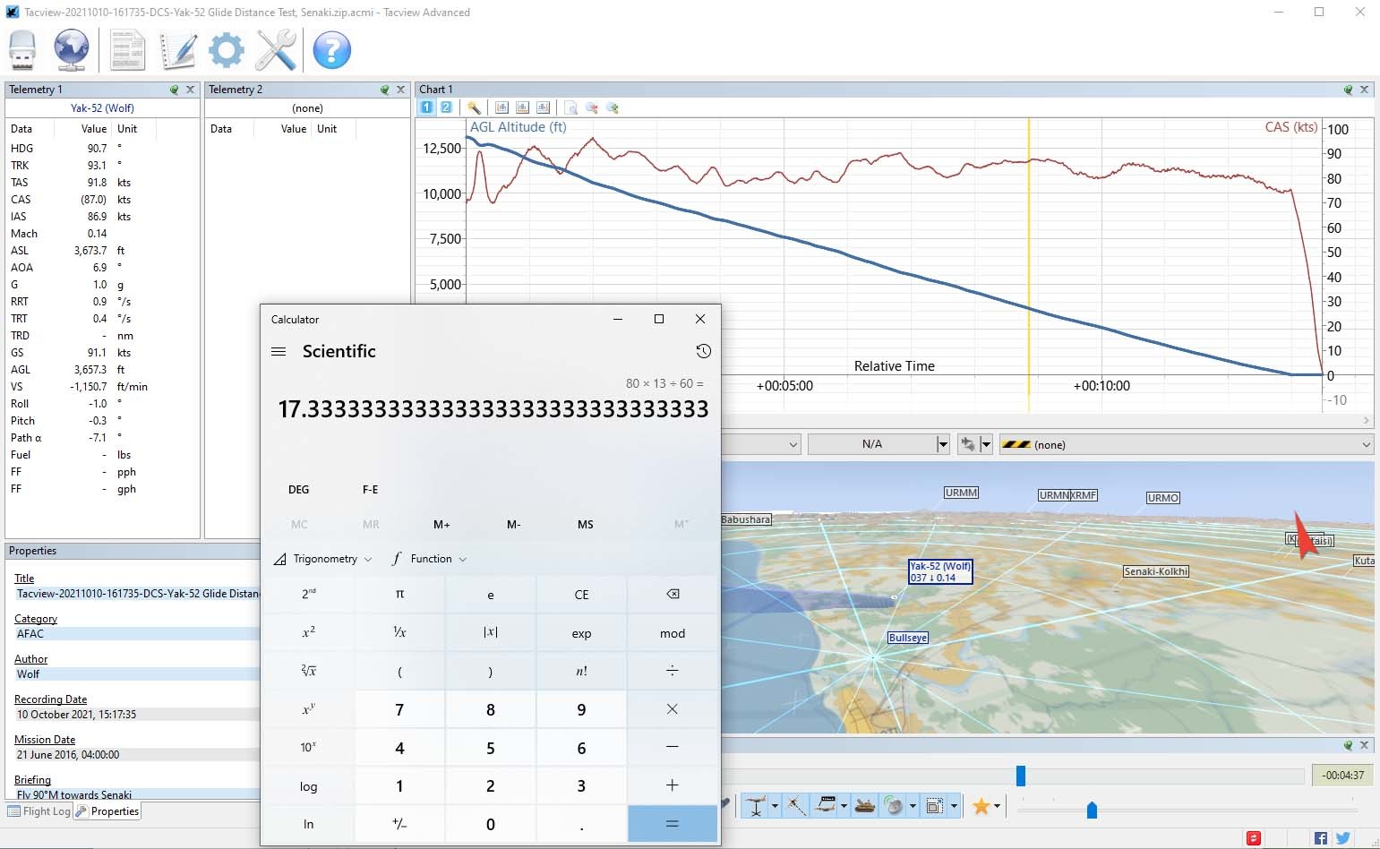Open the settings gear icon
Viewport: 1380px width, 849px height.
tap(226, 50)
